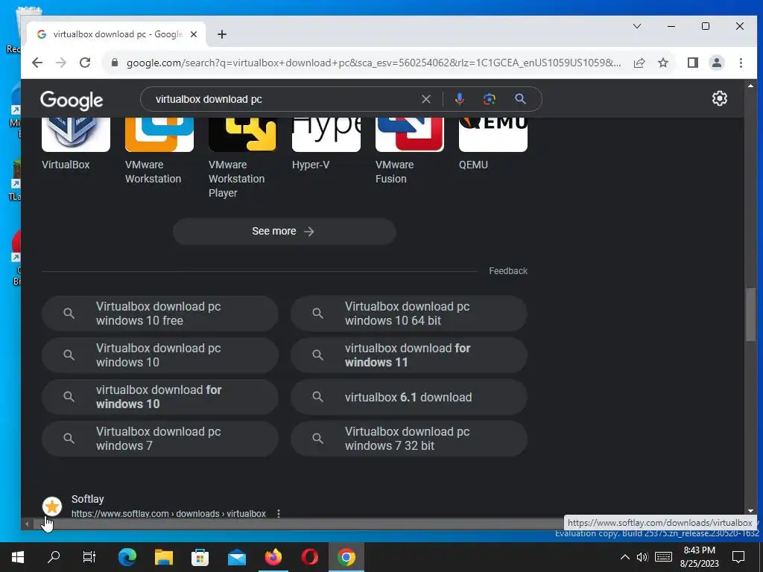
Task: Open Firefox from the taskbar
Action: tap(273, 557)
